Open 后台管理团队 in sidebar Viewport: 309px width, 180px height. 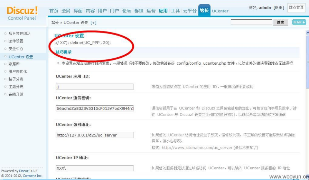pos(19,34)
